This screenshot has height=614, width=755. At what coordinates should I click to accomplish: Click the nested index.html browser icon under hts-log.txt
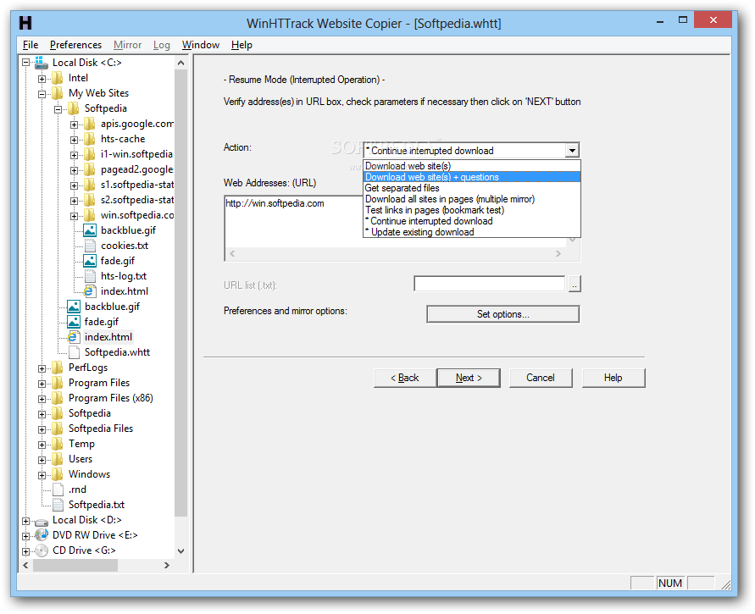pyautogui.click(x=90, y=291)
